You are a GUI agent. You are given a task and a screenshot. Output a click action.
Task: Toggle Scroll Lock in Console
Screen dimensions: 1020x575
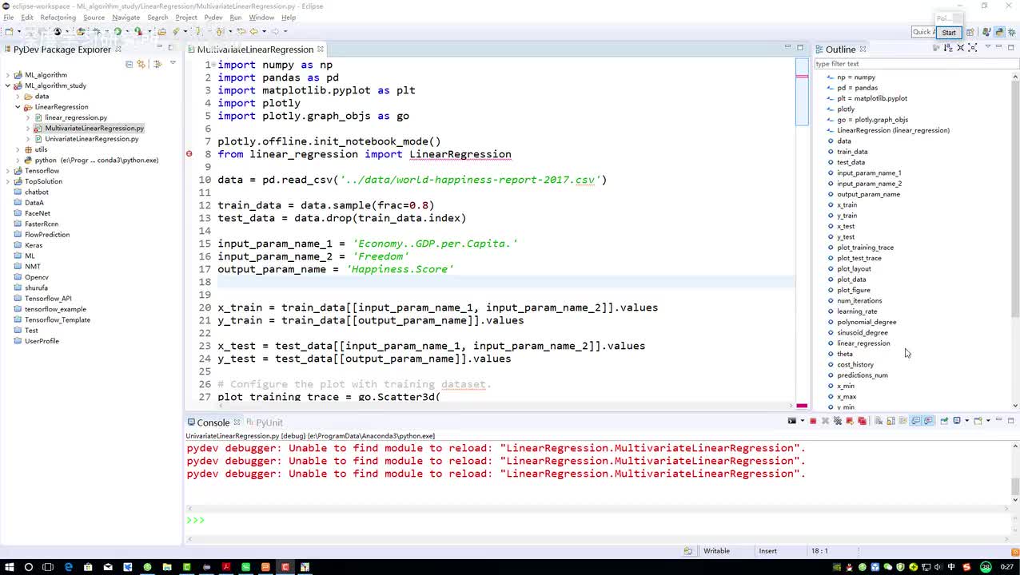891,421
